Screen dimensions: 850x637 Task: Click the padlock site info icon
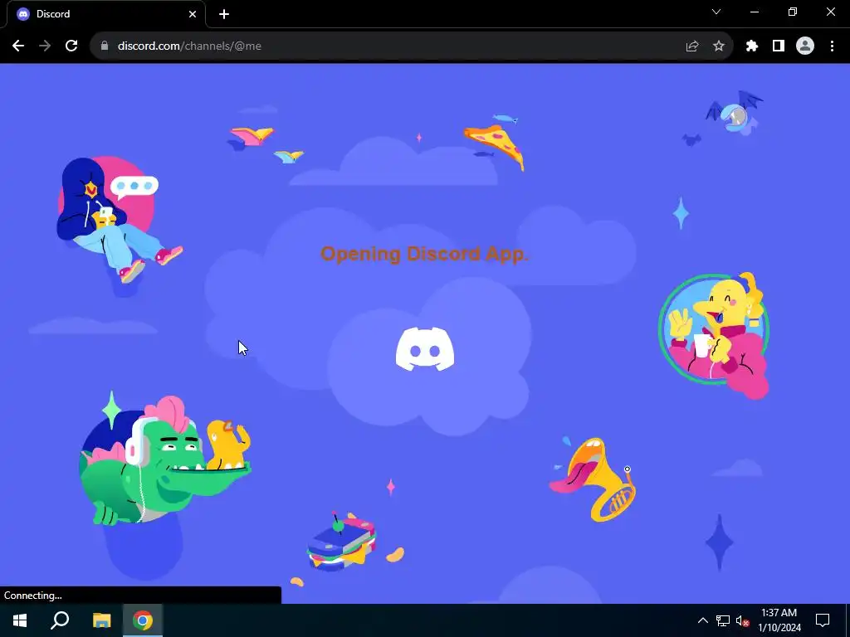105,46
